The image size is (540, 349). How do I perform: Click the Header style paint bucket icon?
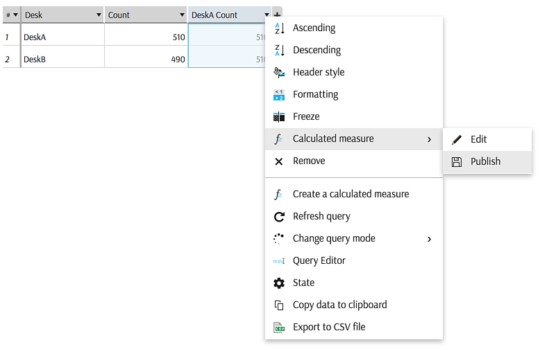[279, 73]
